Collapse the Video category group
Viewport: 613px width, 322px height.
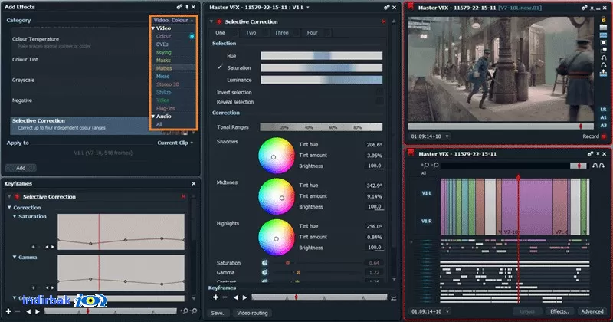(153, 28)
